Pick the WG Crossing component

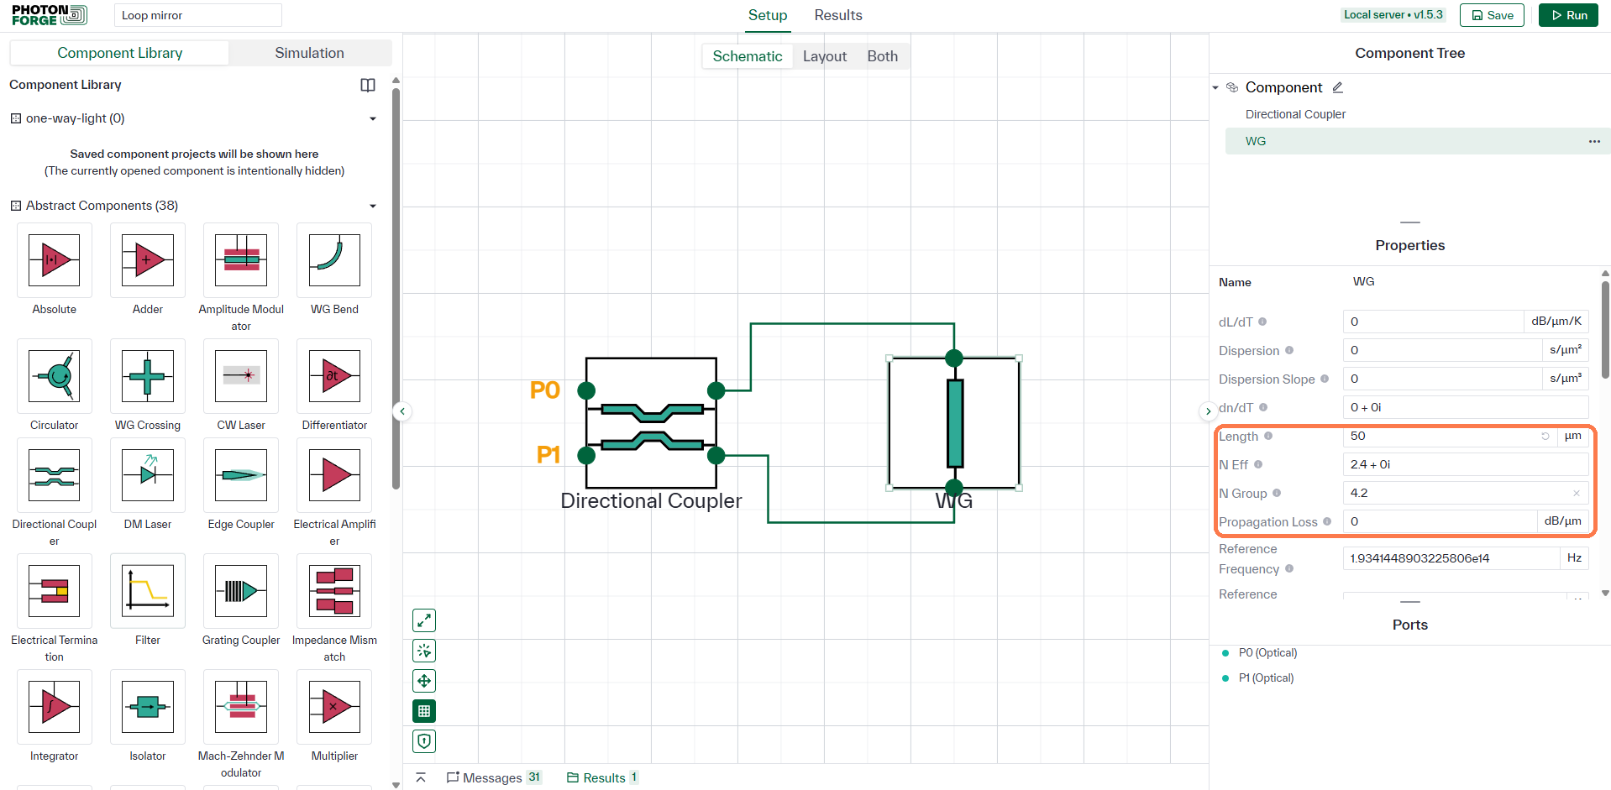148,376
